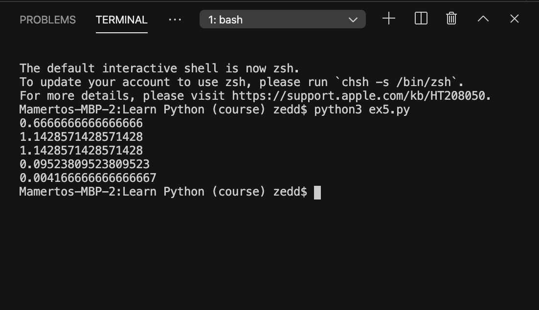The width and height of the screenshot is (539, 310).
Task: Click the terminal cursor at the last prompt
Action: [317, 192]
